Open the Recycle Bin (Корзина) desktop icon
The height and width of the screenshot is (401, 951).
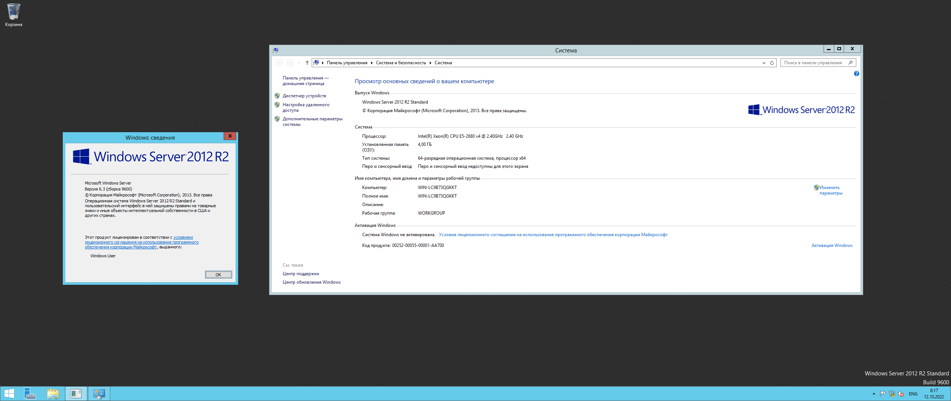click(x=13, y=15)
